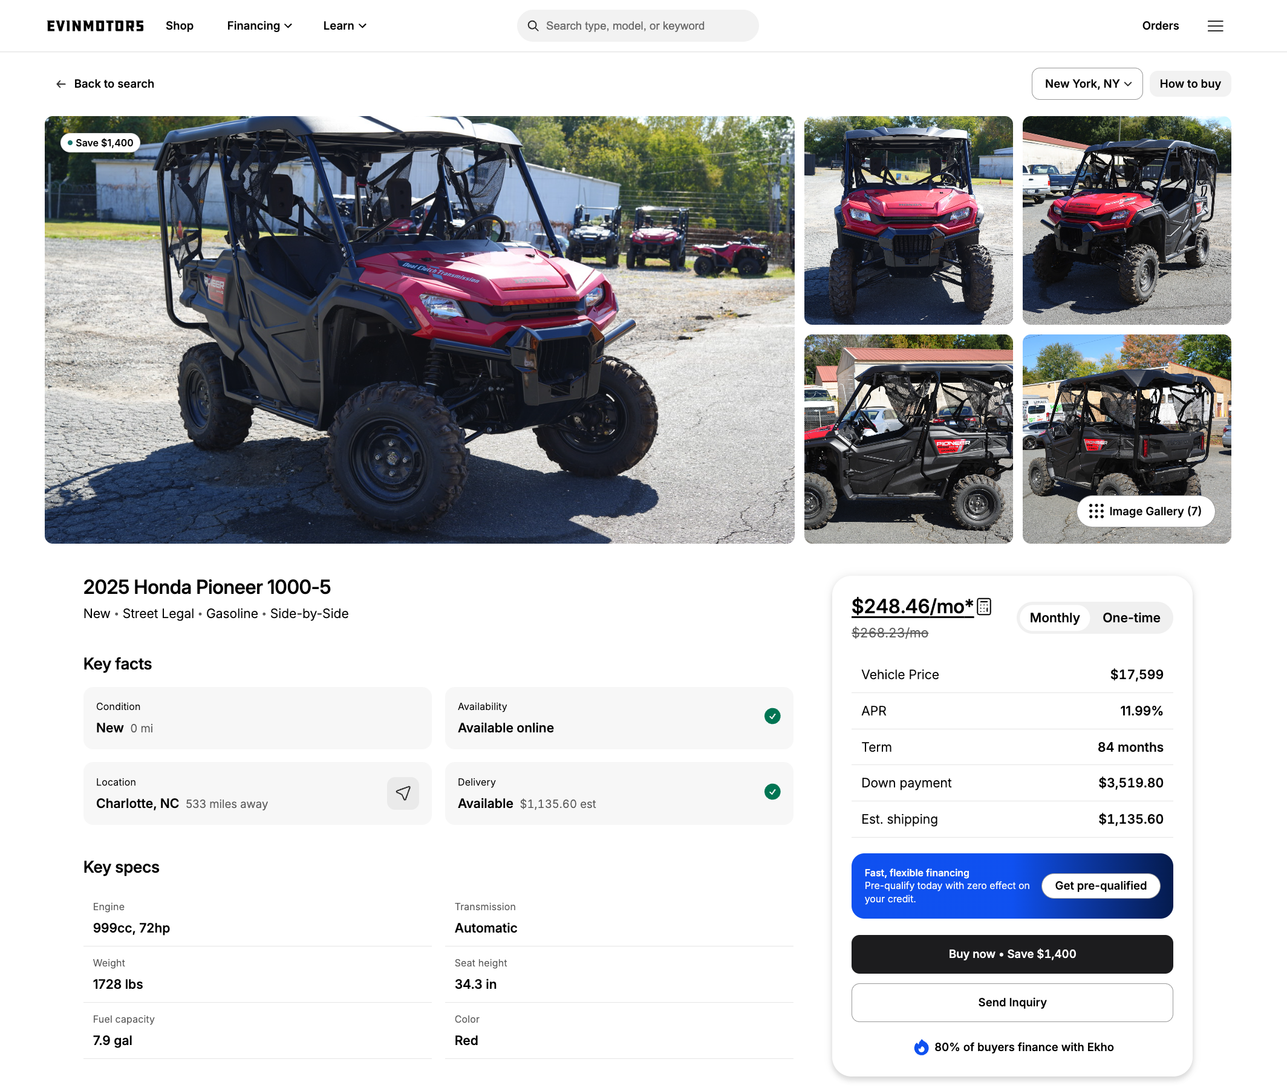Click the Delivery available green checkmark
This screenshot has height=1091, width=1287.
pyautogui.click(x=772, y=792)
